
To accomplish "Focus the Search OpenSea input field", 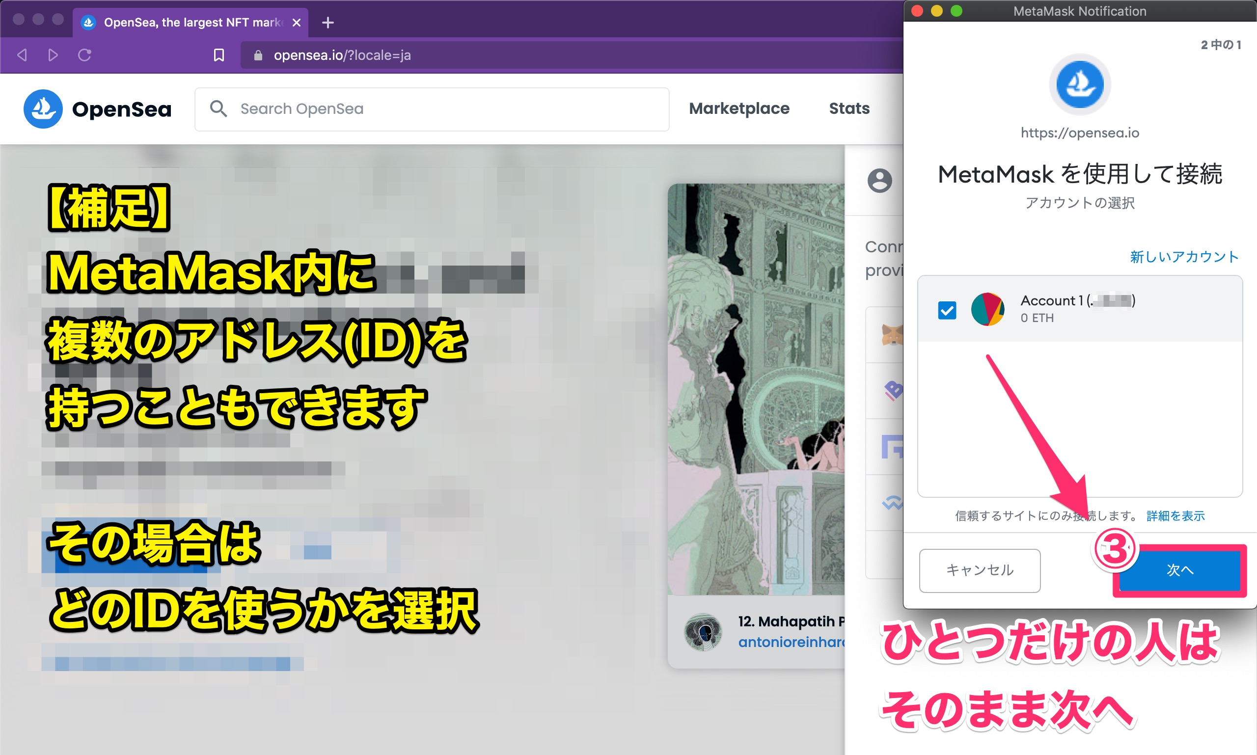I will [x=432, y=109].
